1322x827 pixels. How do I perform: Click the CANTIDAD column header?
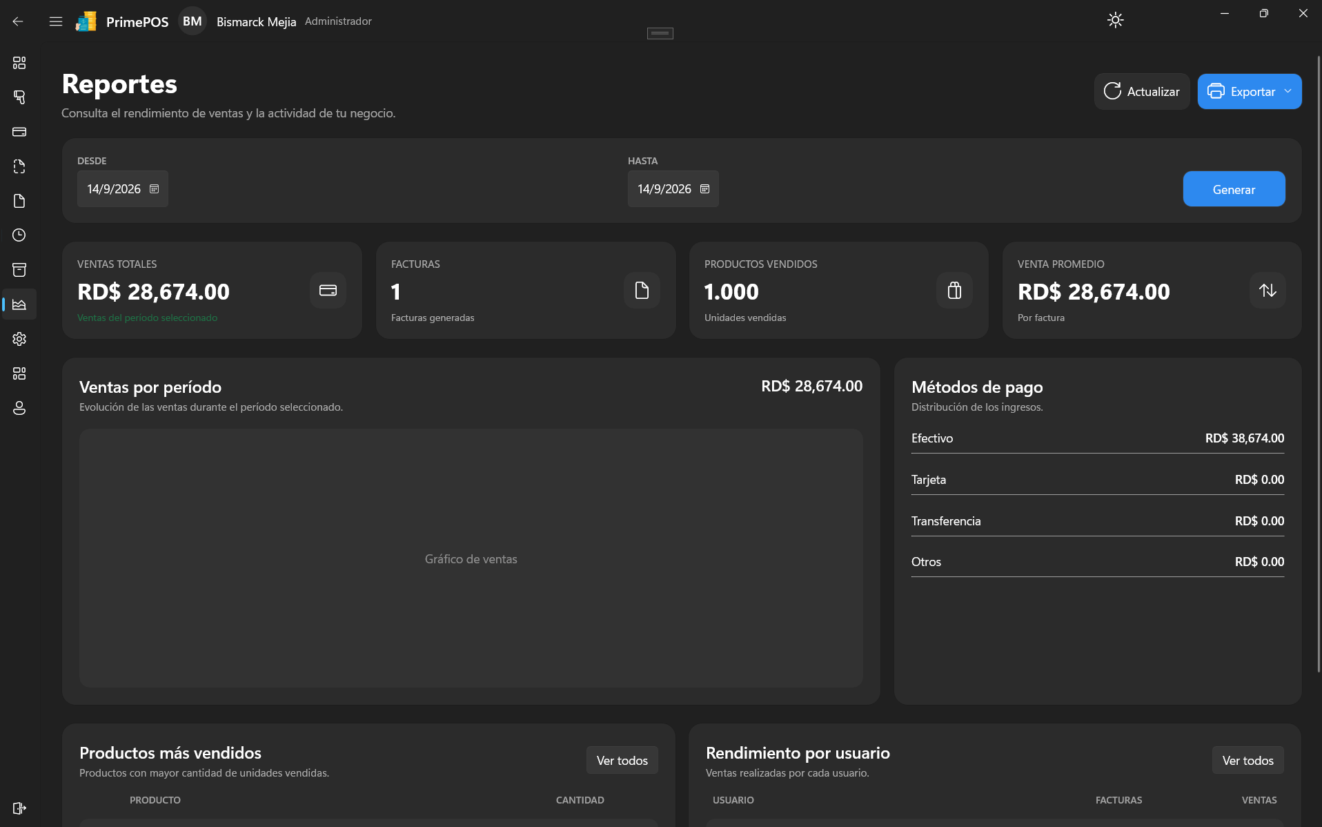580,800
